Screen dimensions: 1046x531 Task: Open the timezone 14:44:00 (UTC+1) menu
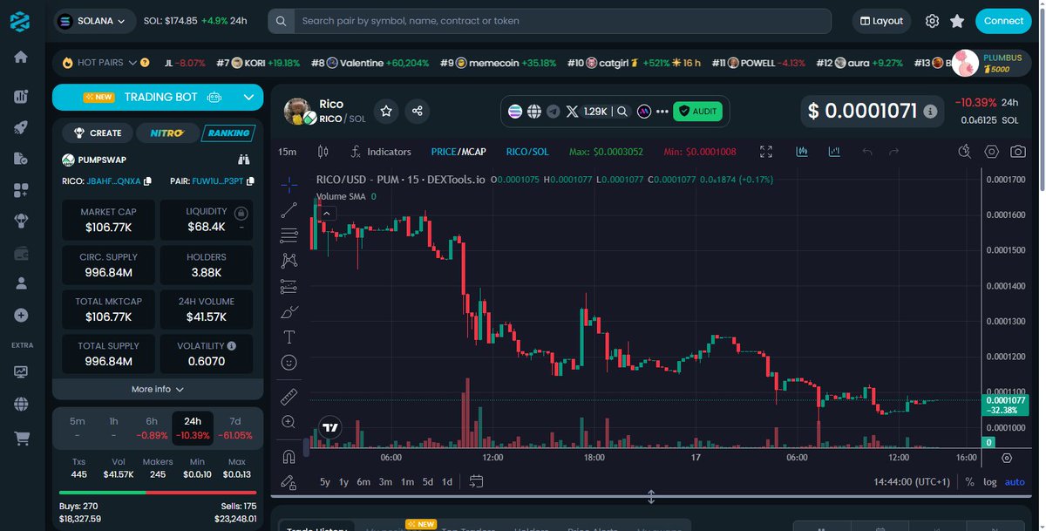pos(911,482)
